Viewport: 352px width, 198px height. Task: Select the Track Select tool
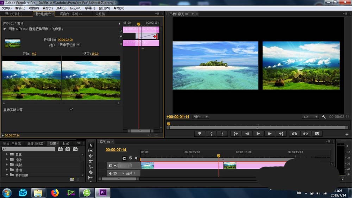coord(91,150)
